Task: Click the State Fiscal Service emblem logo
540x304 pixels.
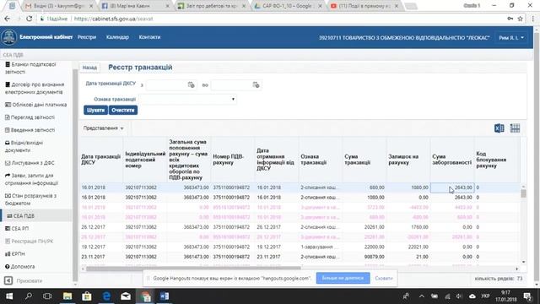Action: (x=9, y=37)
